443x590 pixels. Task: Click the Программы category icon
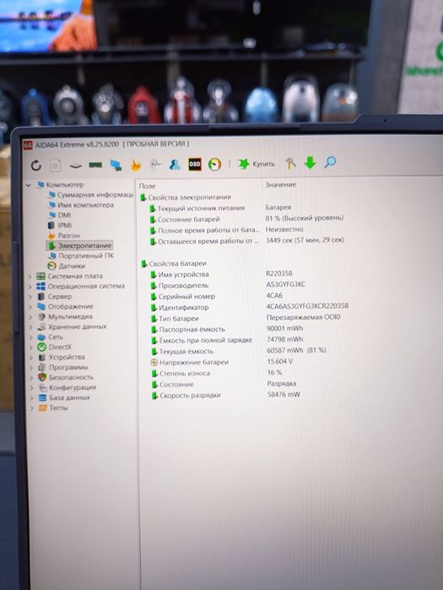(42, 367)
